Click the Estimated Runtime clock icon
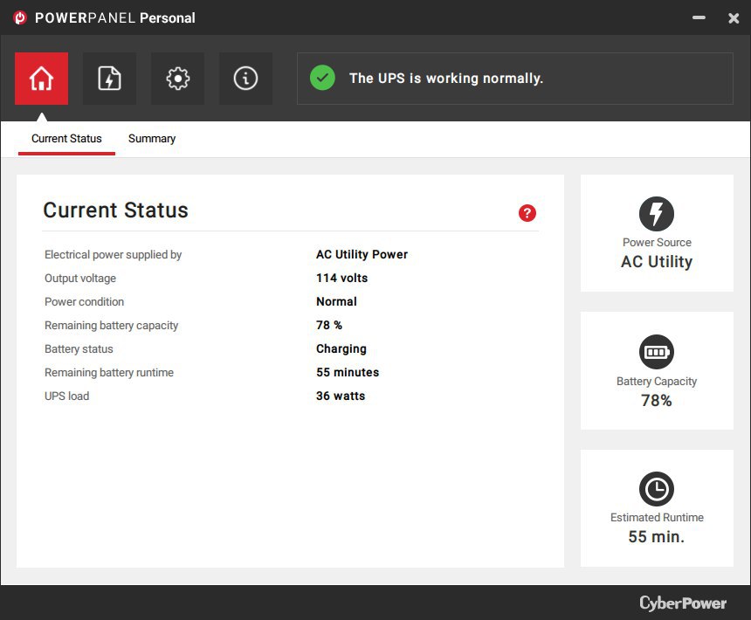Screen dimensions: 751x620 pos(656,489)
